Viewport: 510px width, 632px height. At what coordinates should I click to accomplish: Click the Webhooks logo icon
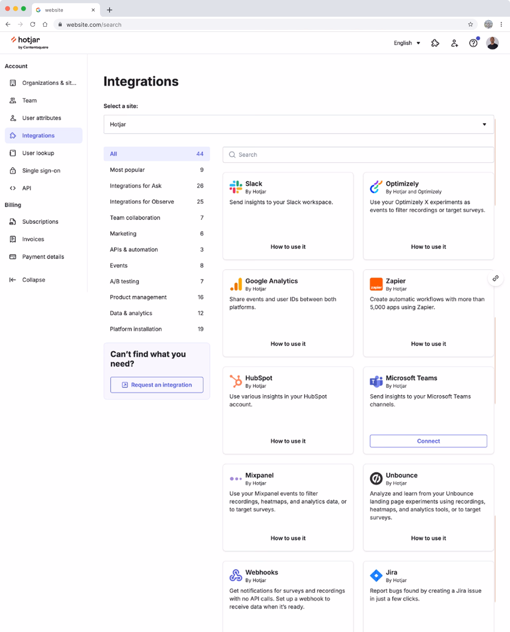tap(236, 575)
